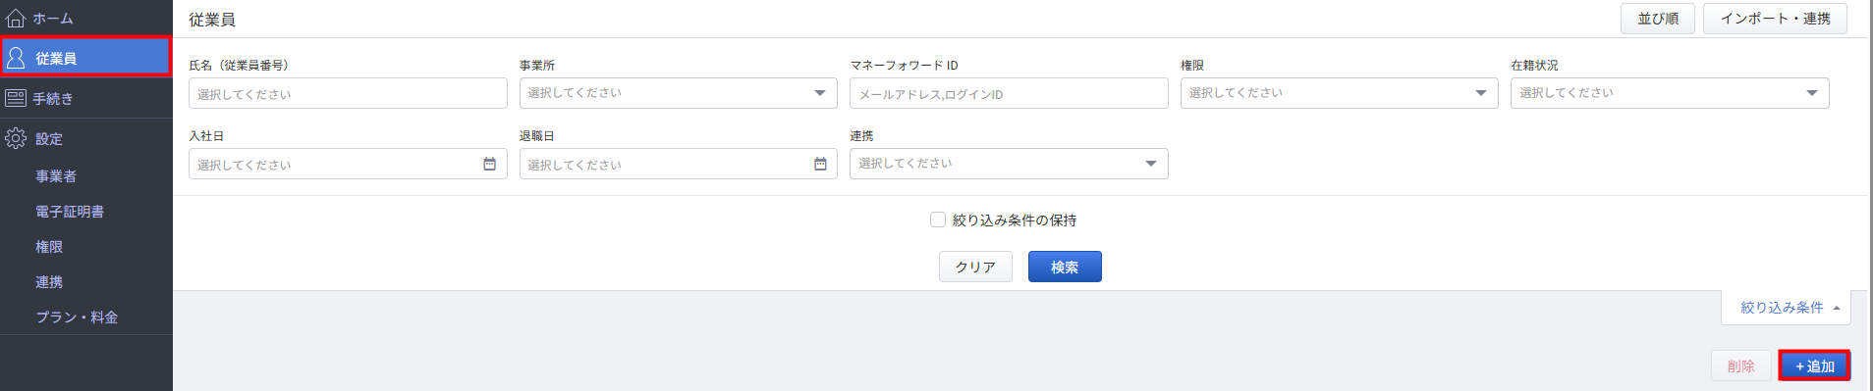This screenshot has width=1873, height=391.
Task: Open the 入社日 calendar picker icon
Action: tap(489, 164)
